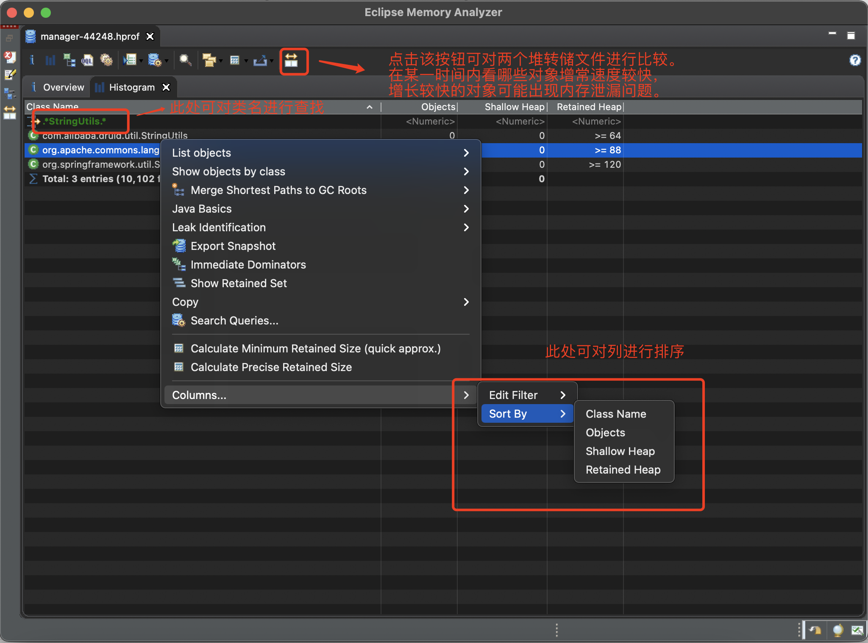
Task: Expand the Query Browser dropdown arrow
Action: pyautogui.click(x=167, y=61)
